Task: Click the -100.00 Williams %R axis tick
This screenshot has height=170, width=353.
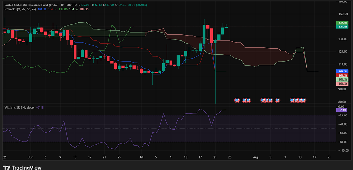Action: 343,150
